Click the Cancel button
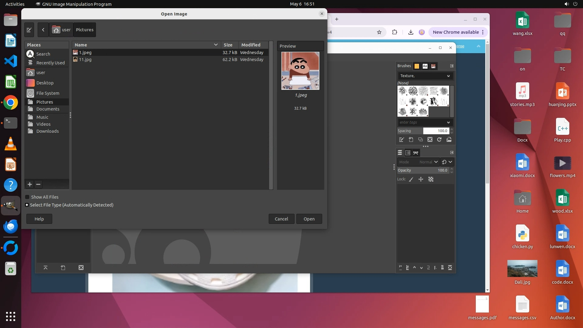 click(x=281, y=219)
